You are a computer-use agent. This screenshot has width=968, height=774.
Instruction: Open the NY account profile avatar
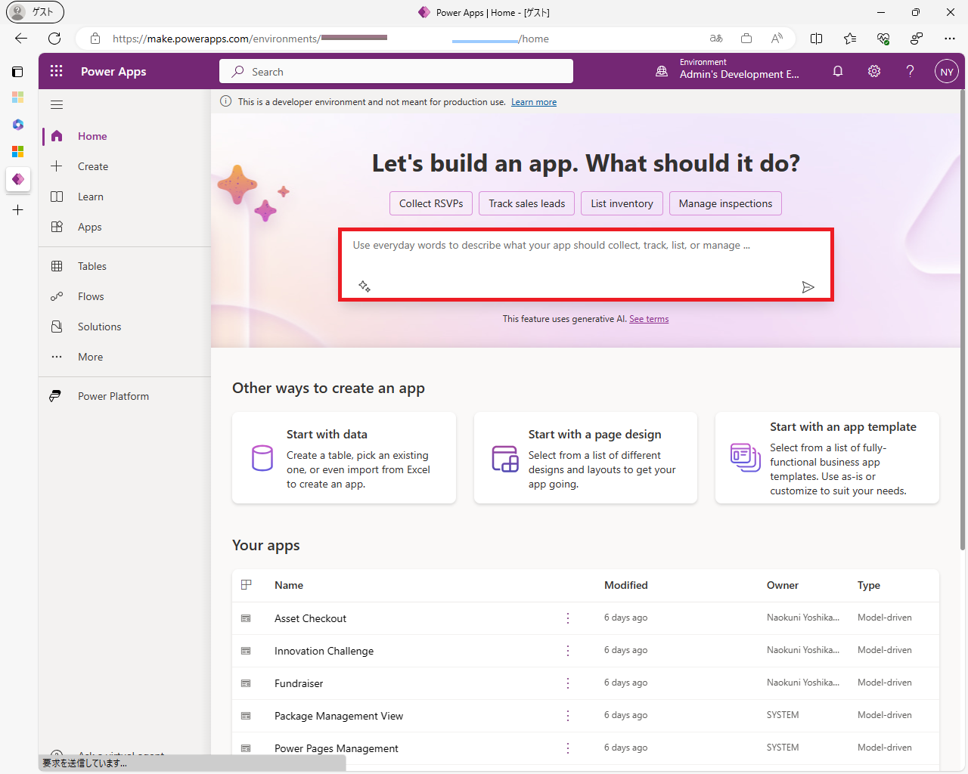tap(947, 72)
